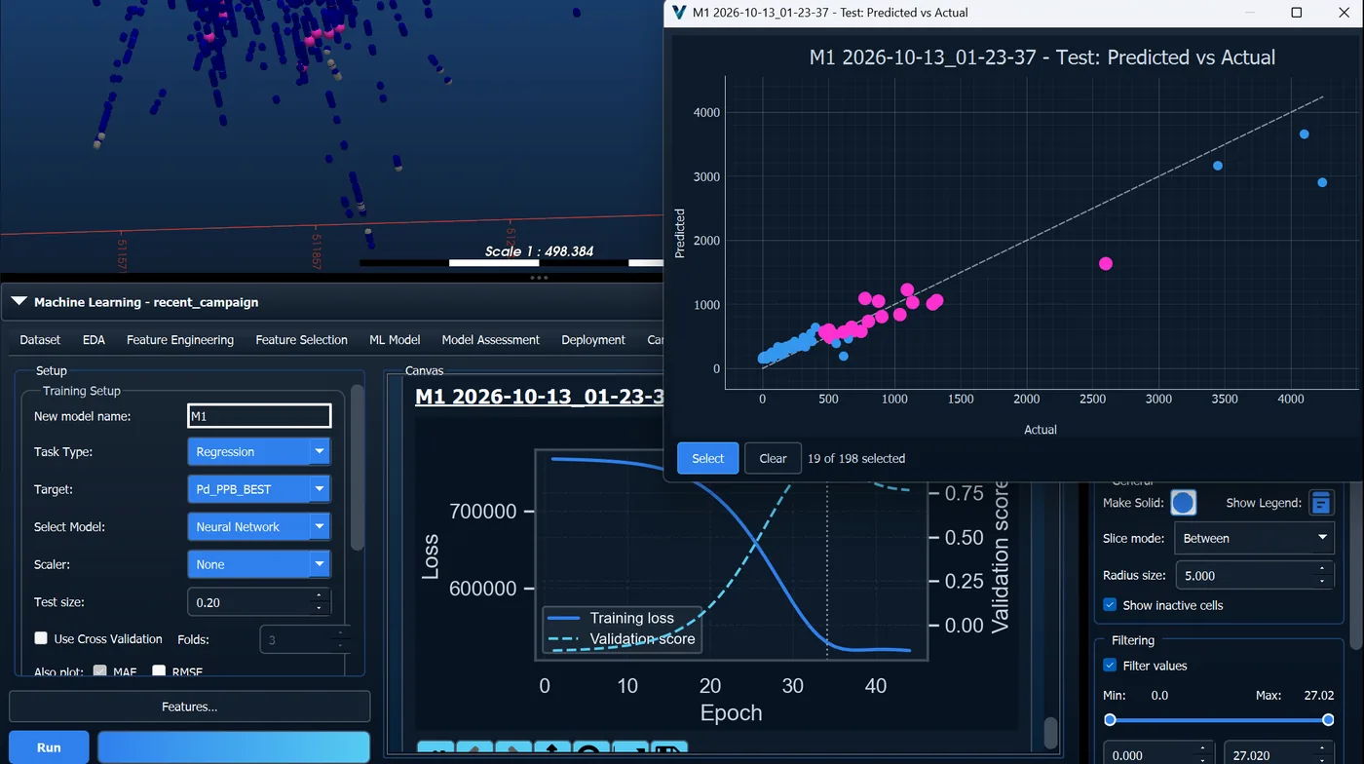Click the New model name field
Viewport: 1364px width, 764px height.
pyautogui.click(x=259, y=416)
